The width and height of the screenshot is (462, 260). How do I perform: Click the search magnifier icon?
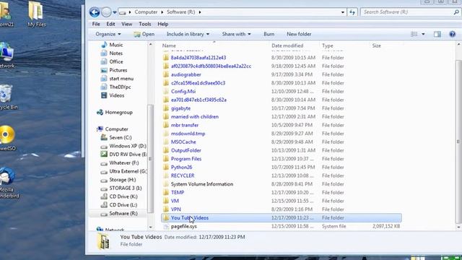click(456, 12)
